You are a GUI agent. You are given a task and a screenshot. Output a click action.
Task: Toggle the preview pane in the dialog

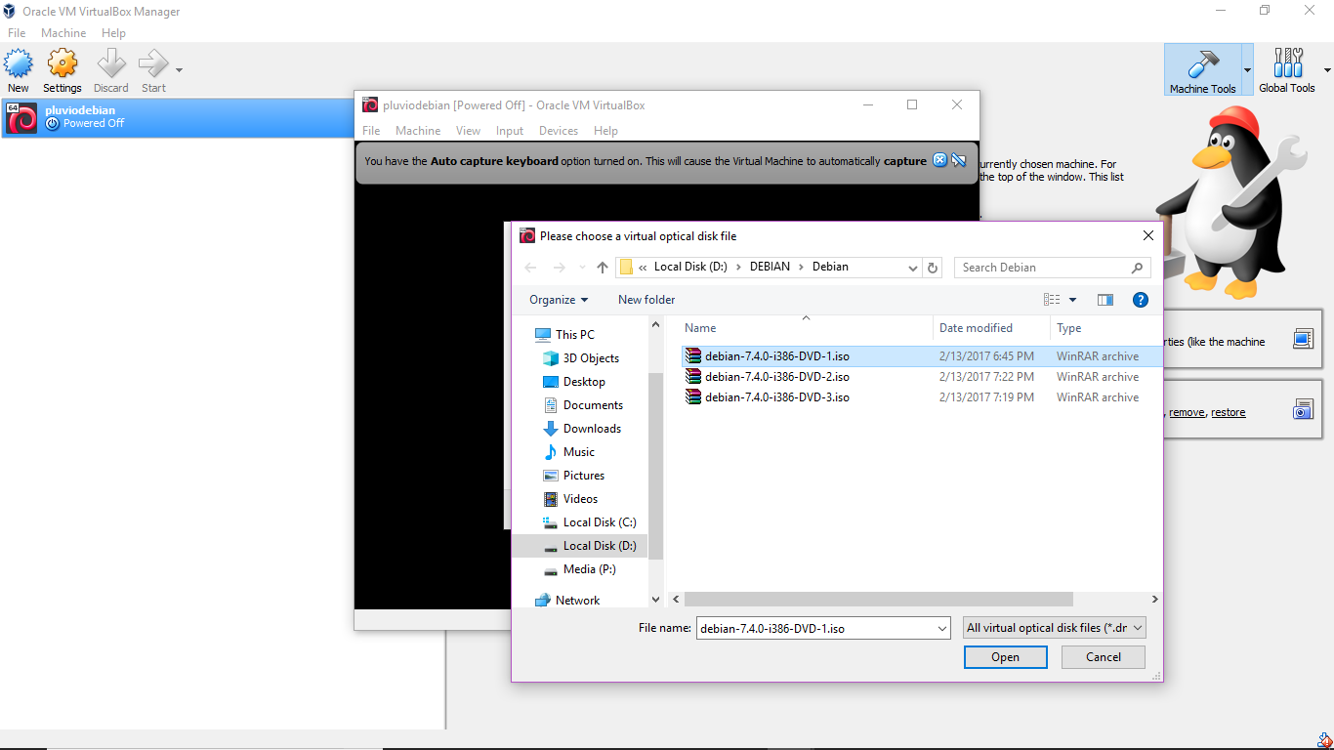click(x=1105, y=300)
